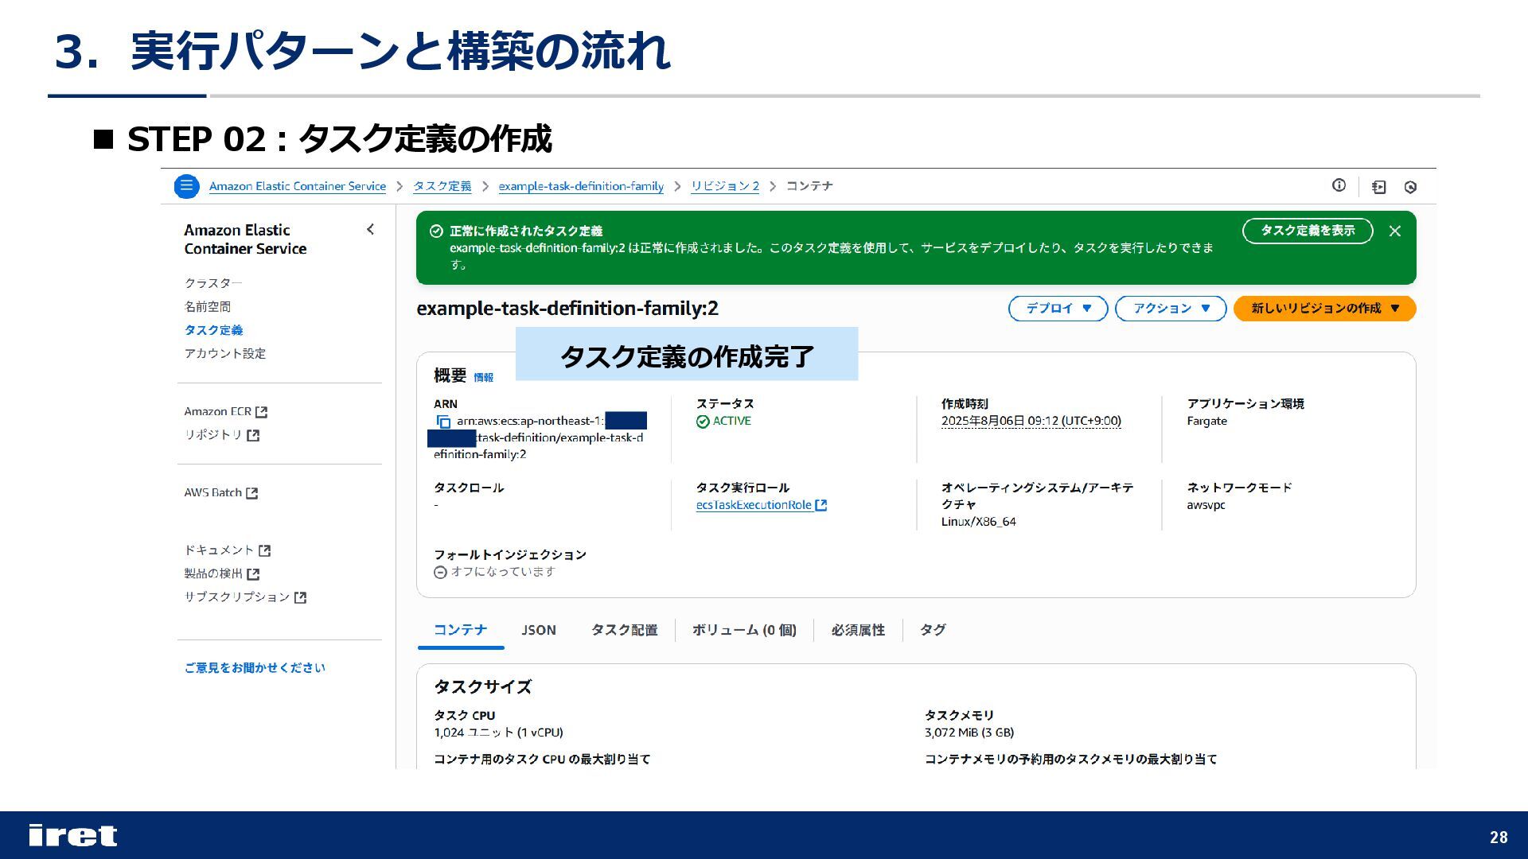This screenshot has width=1528, height=859.
Task: Click the リポジトリ external link icon
Action: tap(253, 435)
